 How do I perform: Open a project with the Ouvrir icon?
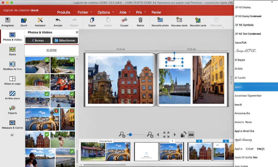point(24,20)
